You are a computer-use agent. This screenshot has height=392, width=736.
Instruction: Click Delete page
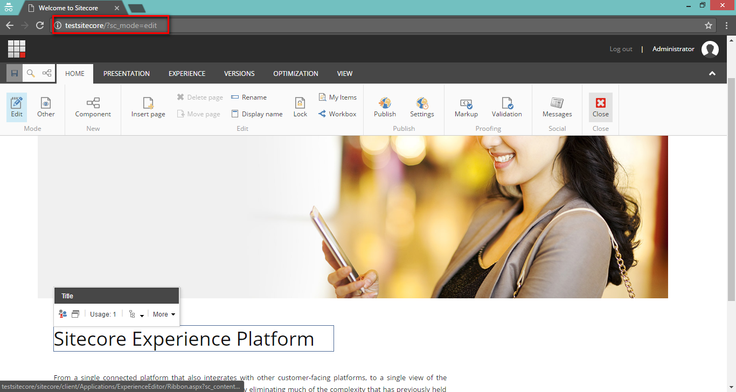pyautogui.click(x=200, y=97)
